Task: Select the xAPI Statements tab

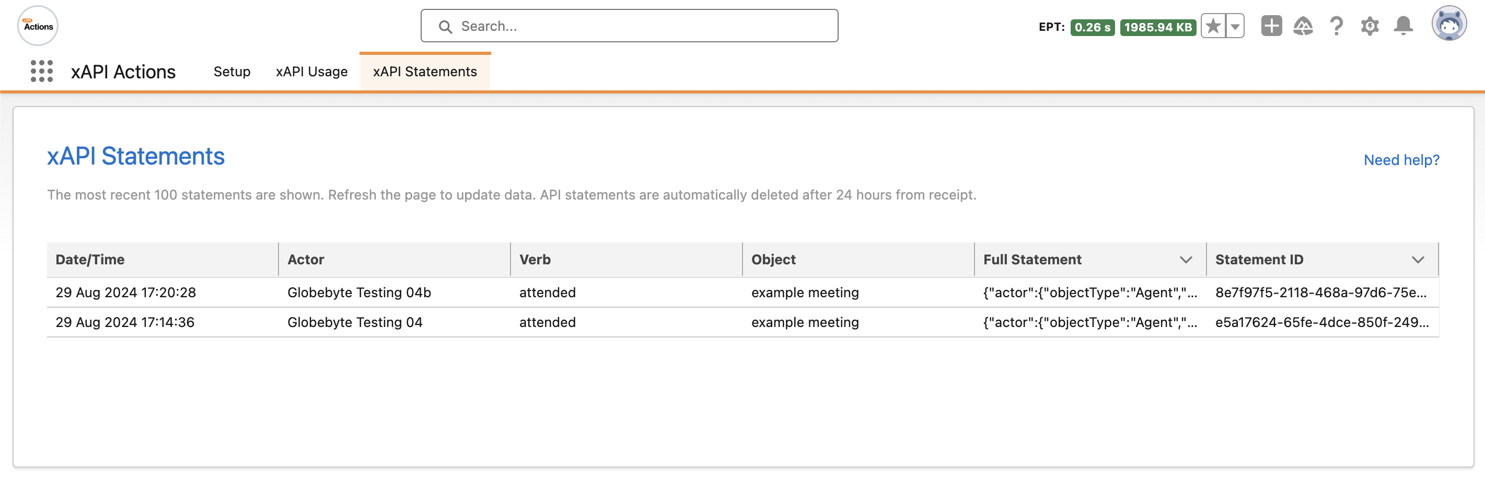Action: coord(425,72)
